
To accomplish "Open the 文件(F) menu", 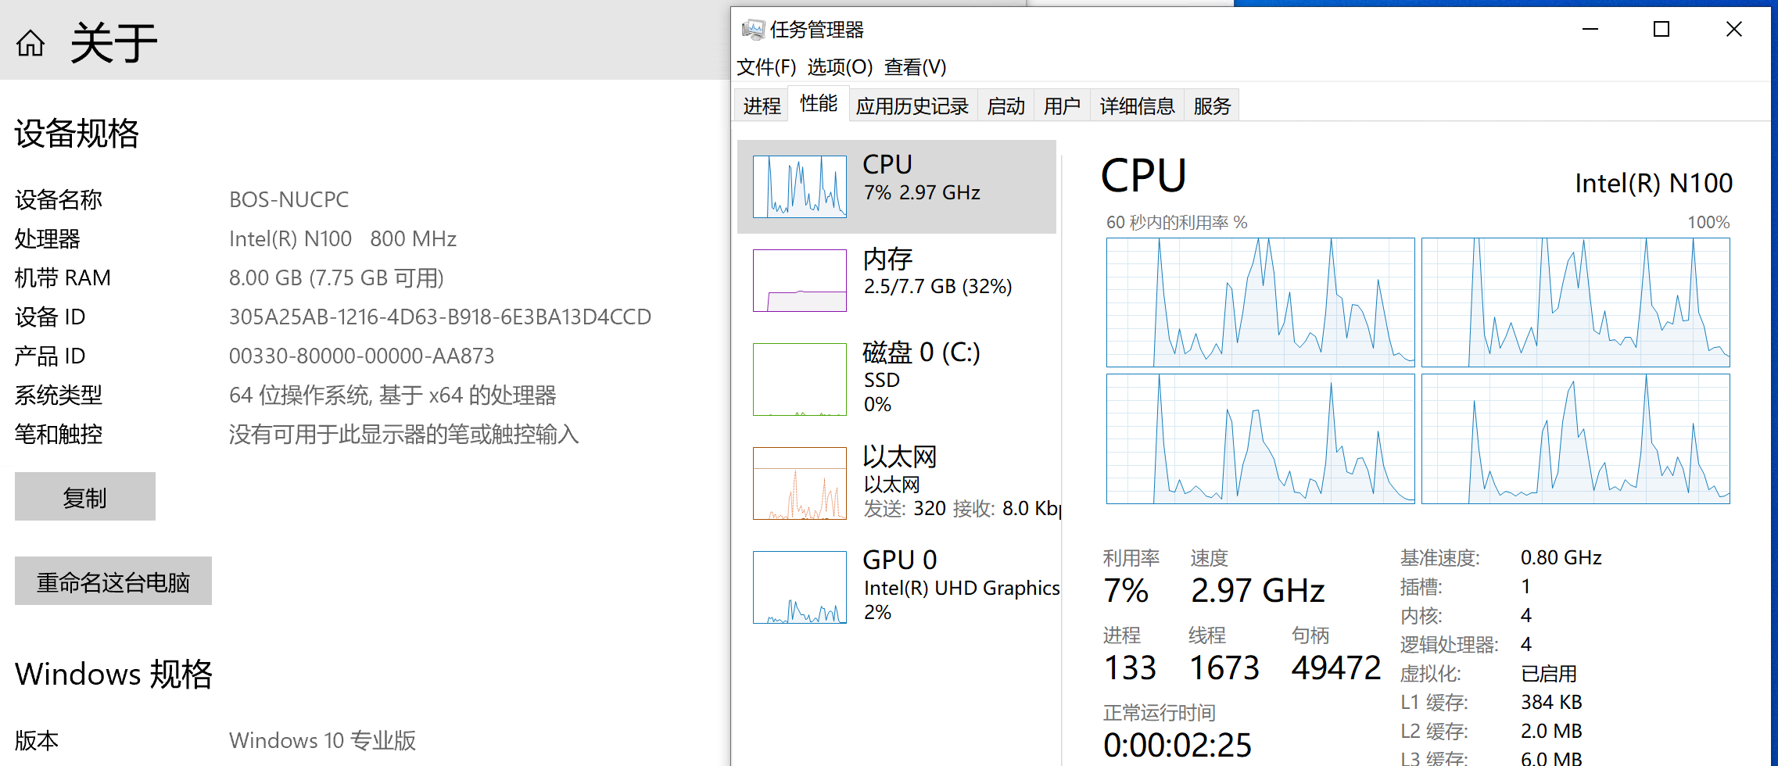I will (766, 67).
